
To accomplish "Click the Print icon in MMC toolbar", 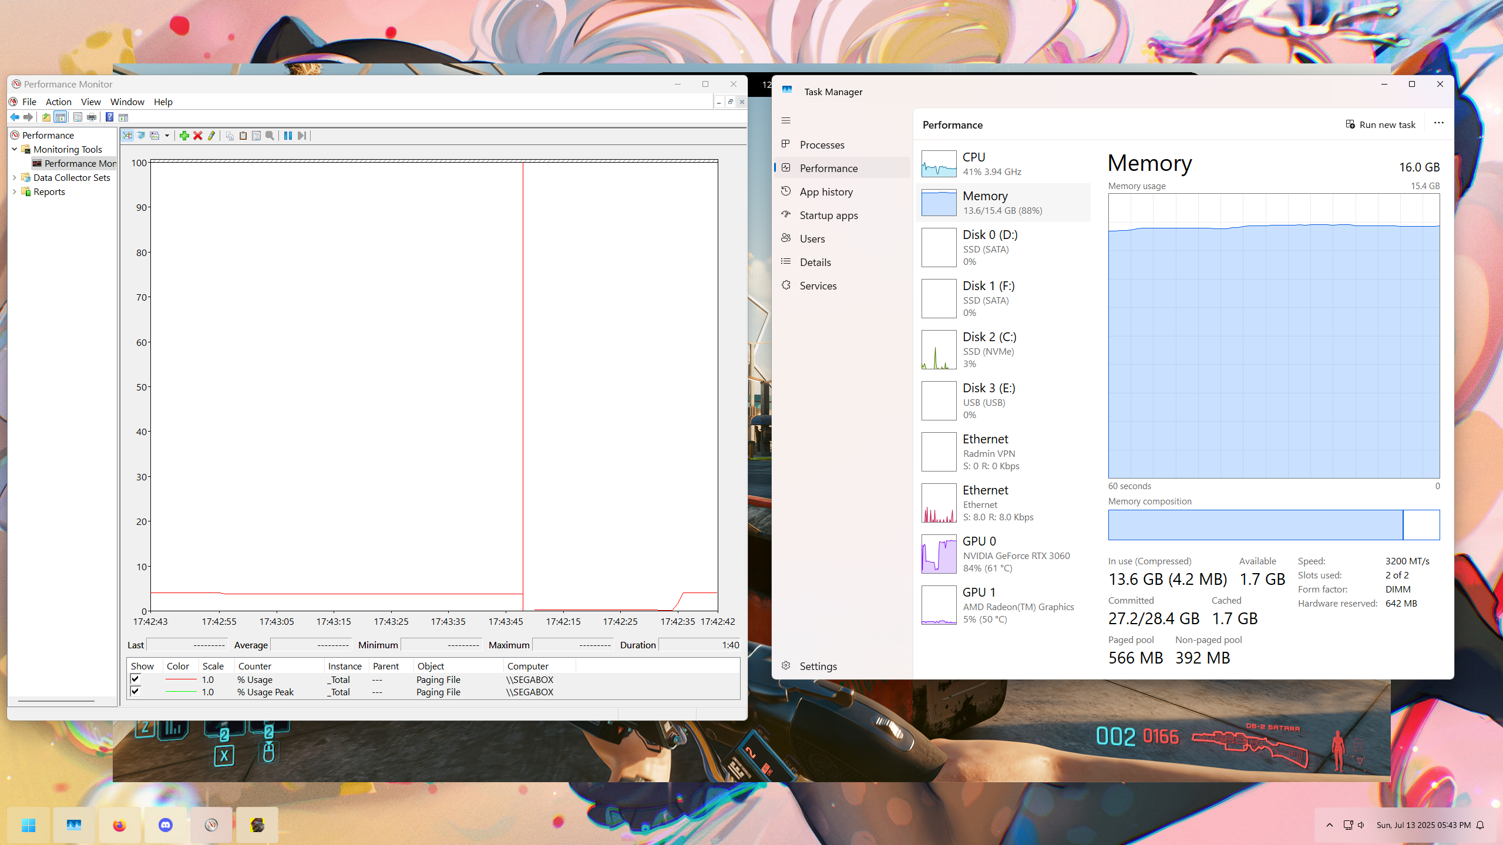I will tap(92, 117).
